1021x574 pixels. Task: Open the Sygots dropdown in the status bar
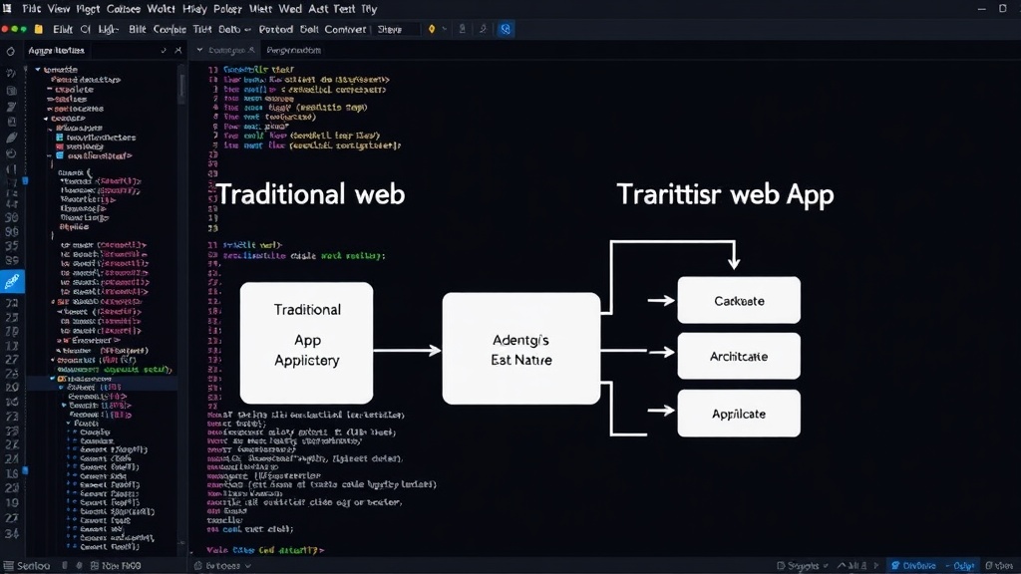coord(803,566)
